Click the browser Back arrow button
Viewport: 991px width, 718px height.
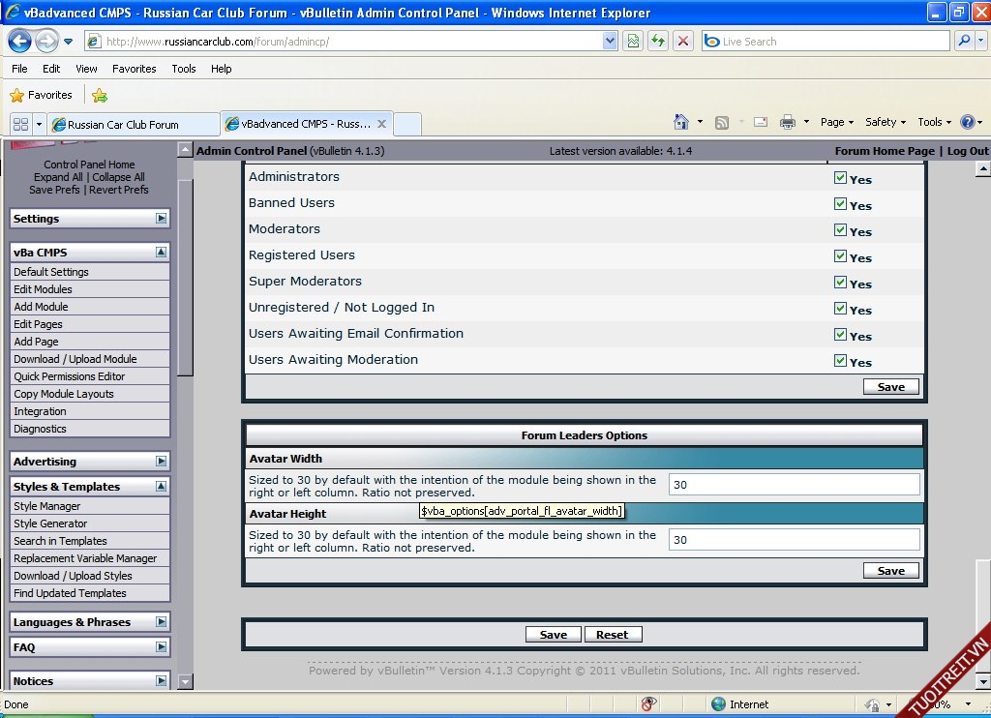19,42
